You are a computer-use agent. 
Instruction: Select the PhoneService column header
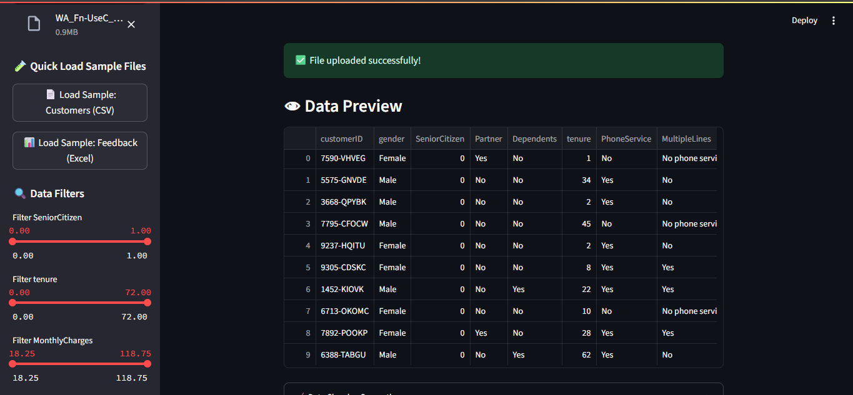point(626,139)
